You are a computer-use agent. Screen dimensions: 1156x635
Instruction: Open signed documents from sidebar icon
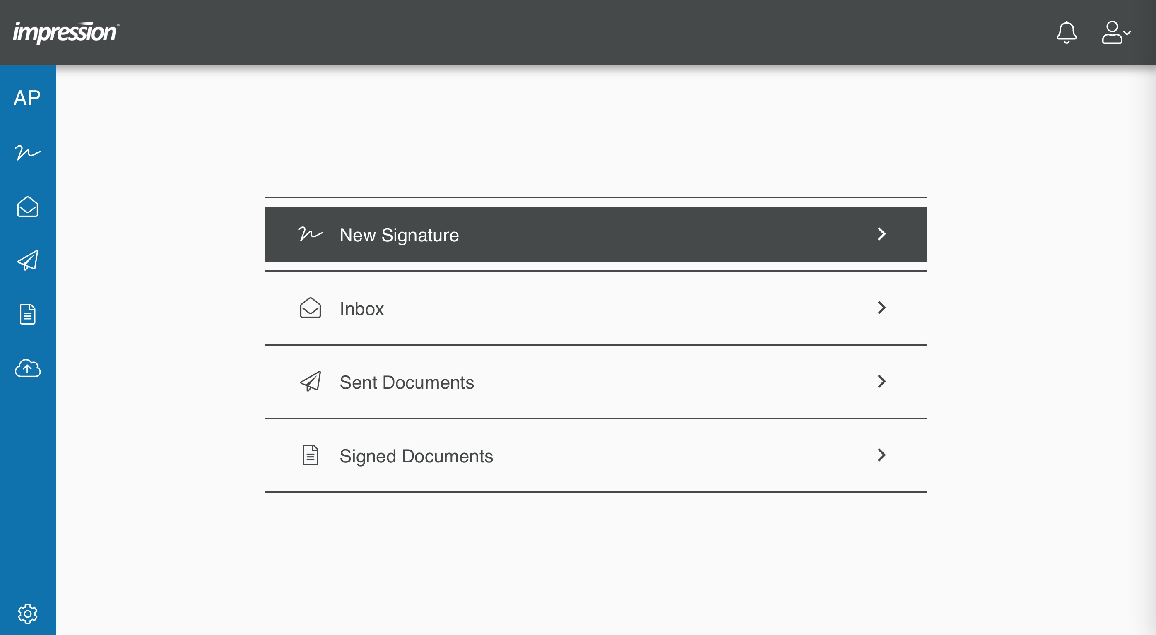tap(27, 314)
